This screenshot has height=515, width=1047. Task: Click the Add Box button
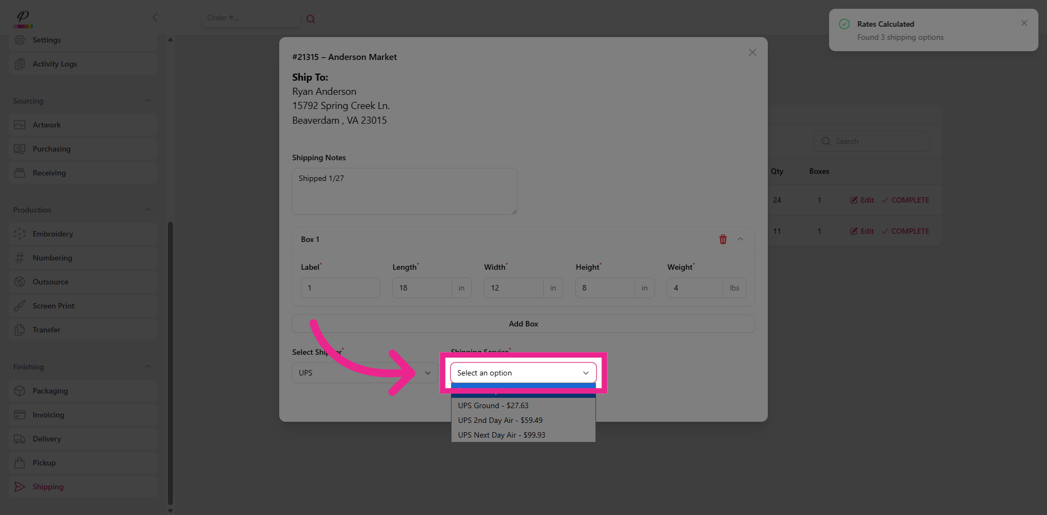[523, 324]
